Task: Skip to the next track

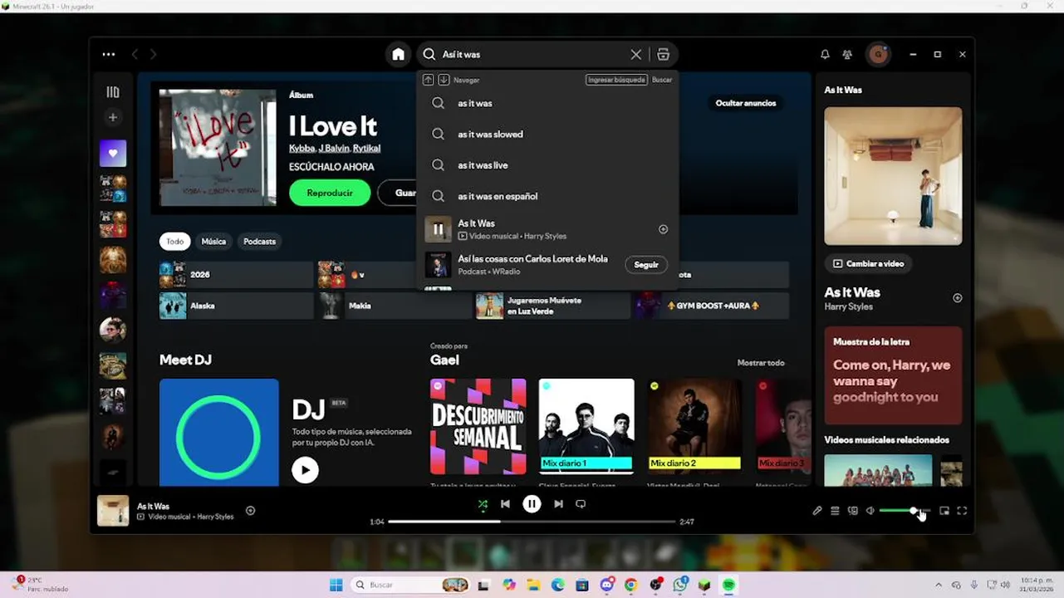Action: [x=558, y=503]
